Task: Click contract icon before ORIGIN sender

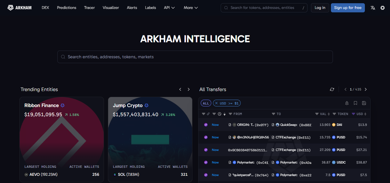Action: [230, 125]
